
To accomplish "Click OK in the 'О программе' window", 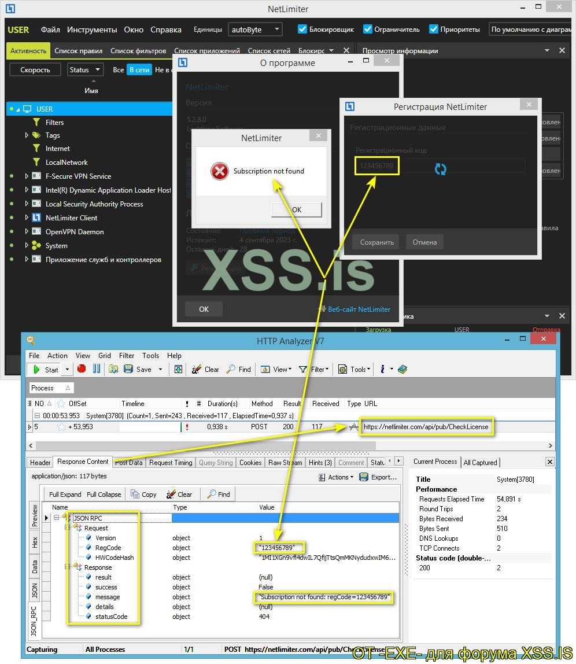I will click(x=204, y=309).
